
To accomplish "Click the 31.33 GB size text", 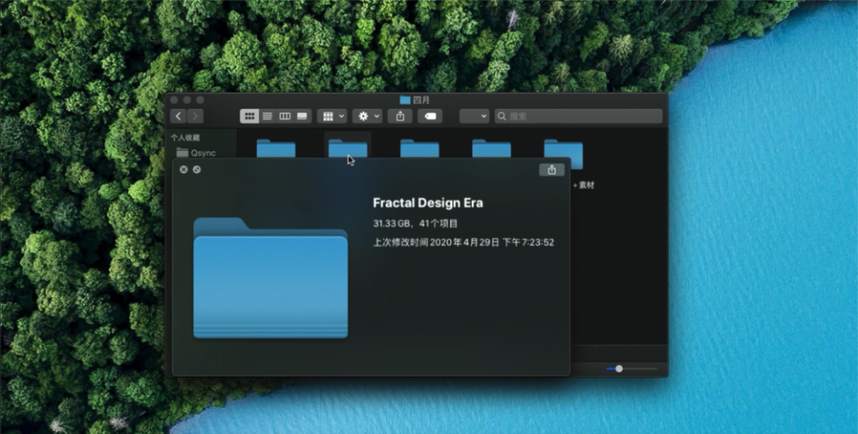I will 392,223.
